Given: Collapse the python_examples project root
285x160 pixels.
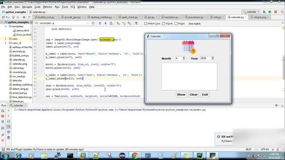Looking at the screenshot, I should coord(2,22).
